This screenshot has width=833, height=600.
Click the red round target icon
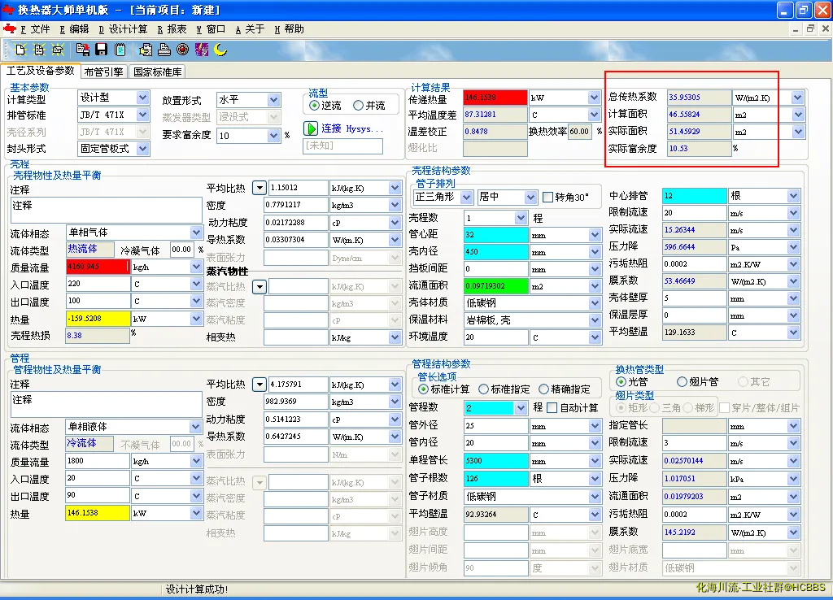tap(183, 50)
